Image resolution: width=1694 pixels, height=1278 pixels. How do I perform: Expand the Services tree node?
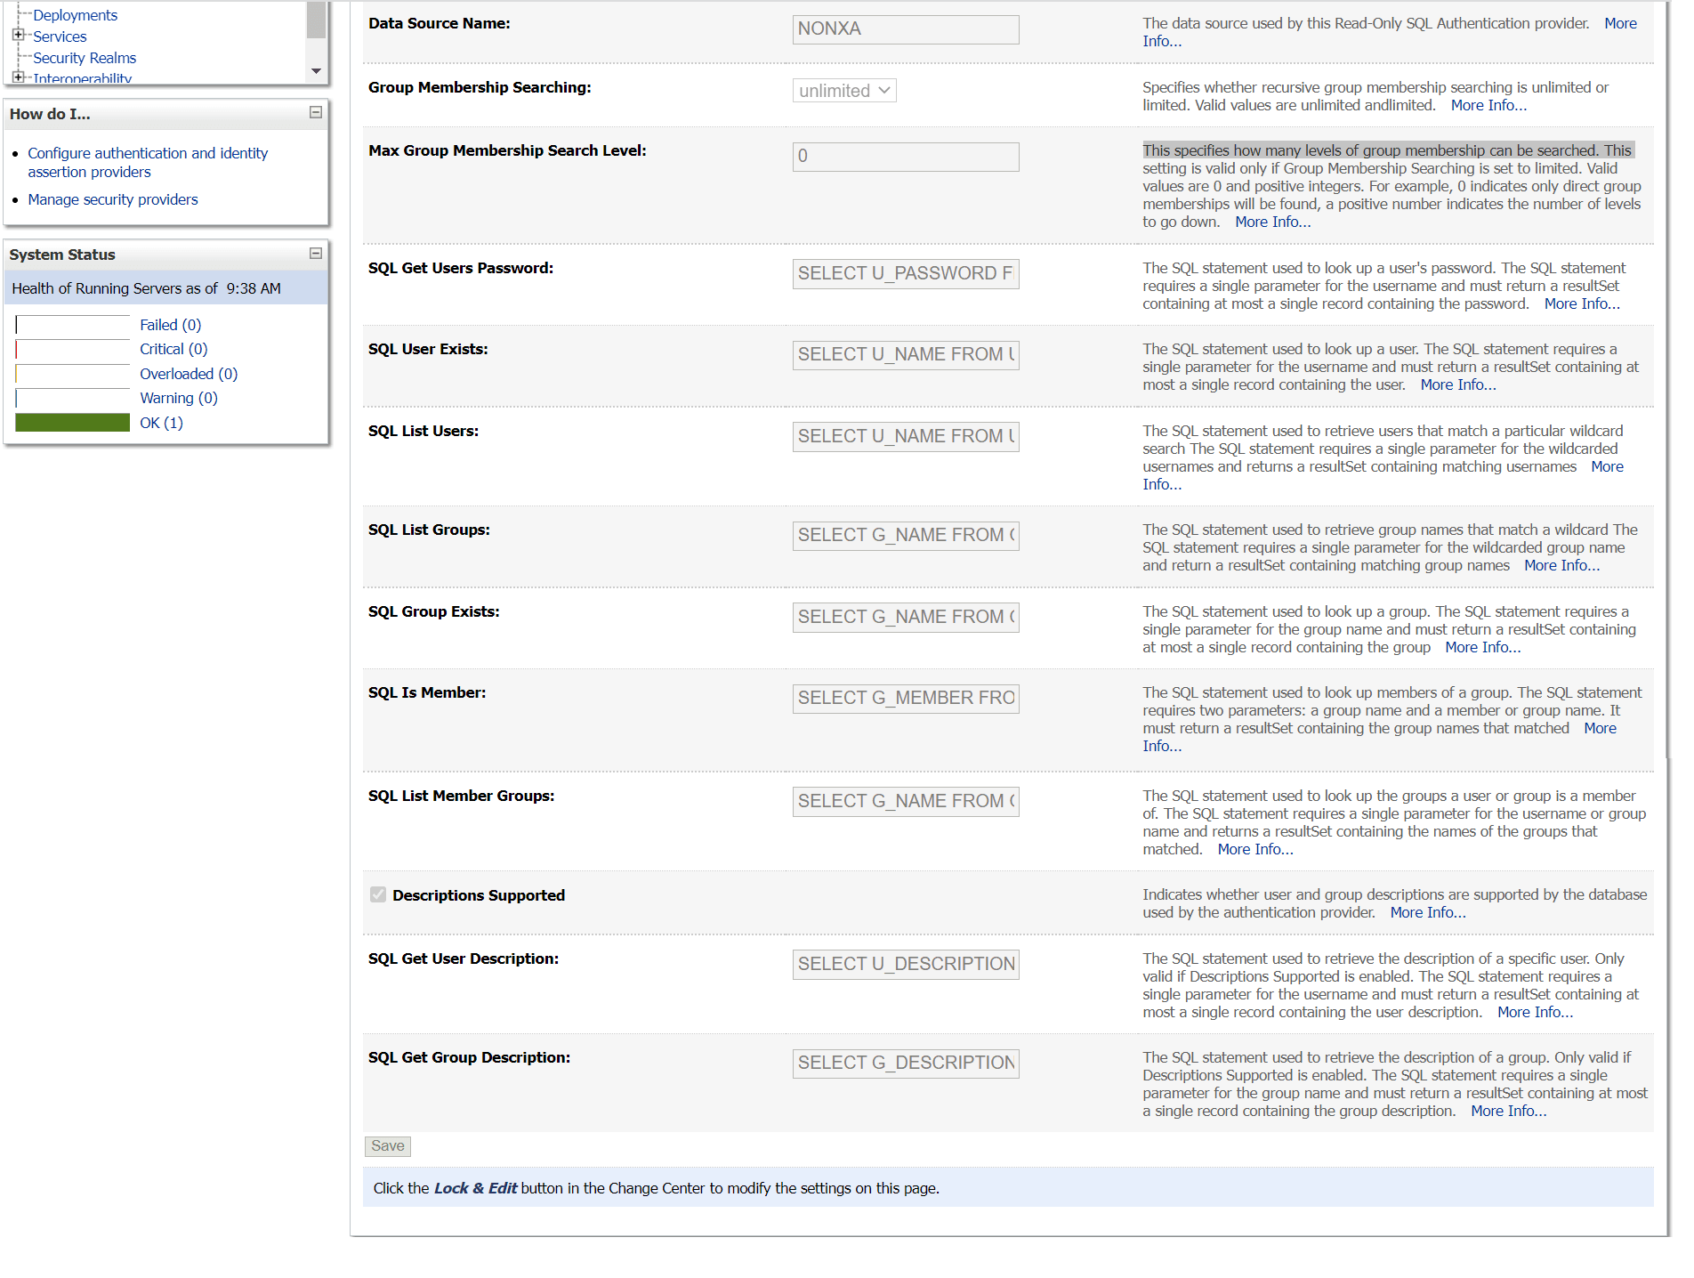click(x=19, y=36)
